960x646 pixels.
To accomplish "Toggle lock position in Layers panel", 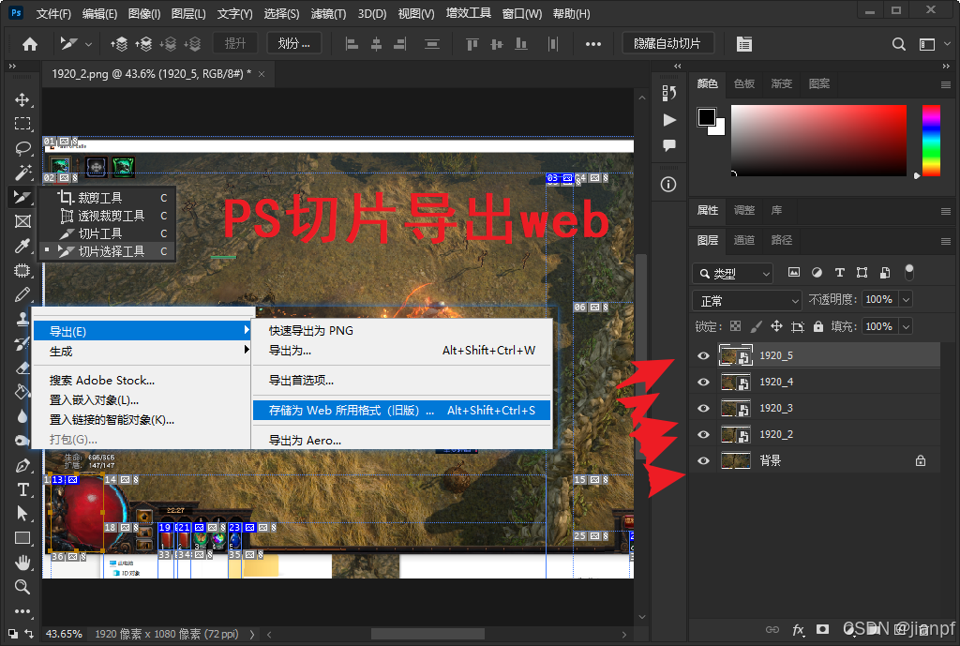I will click(x=776, y=326).
